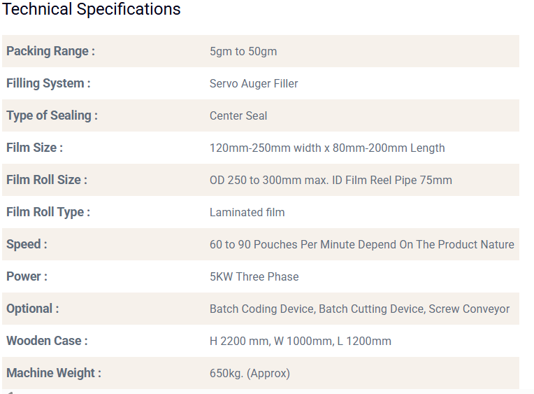This screenshot has height=394, width=534.
Task: Click the 5KW Three Phase value
Action: coord(254,276)
